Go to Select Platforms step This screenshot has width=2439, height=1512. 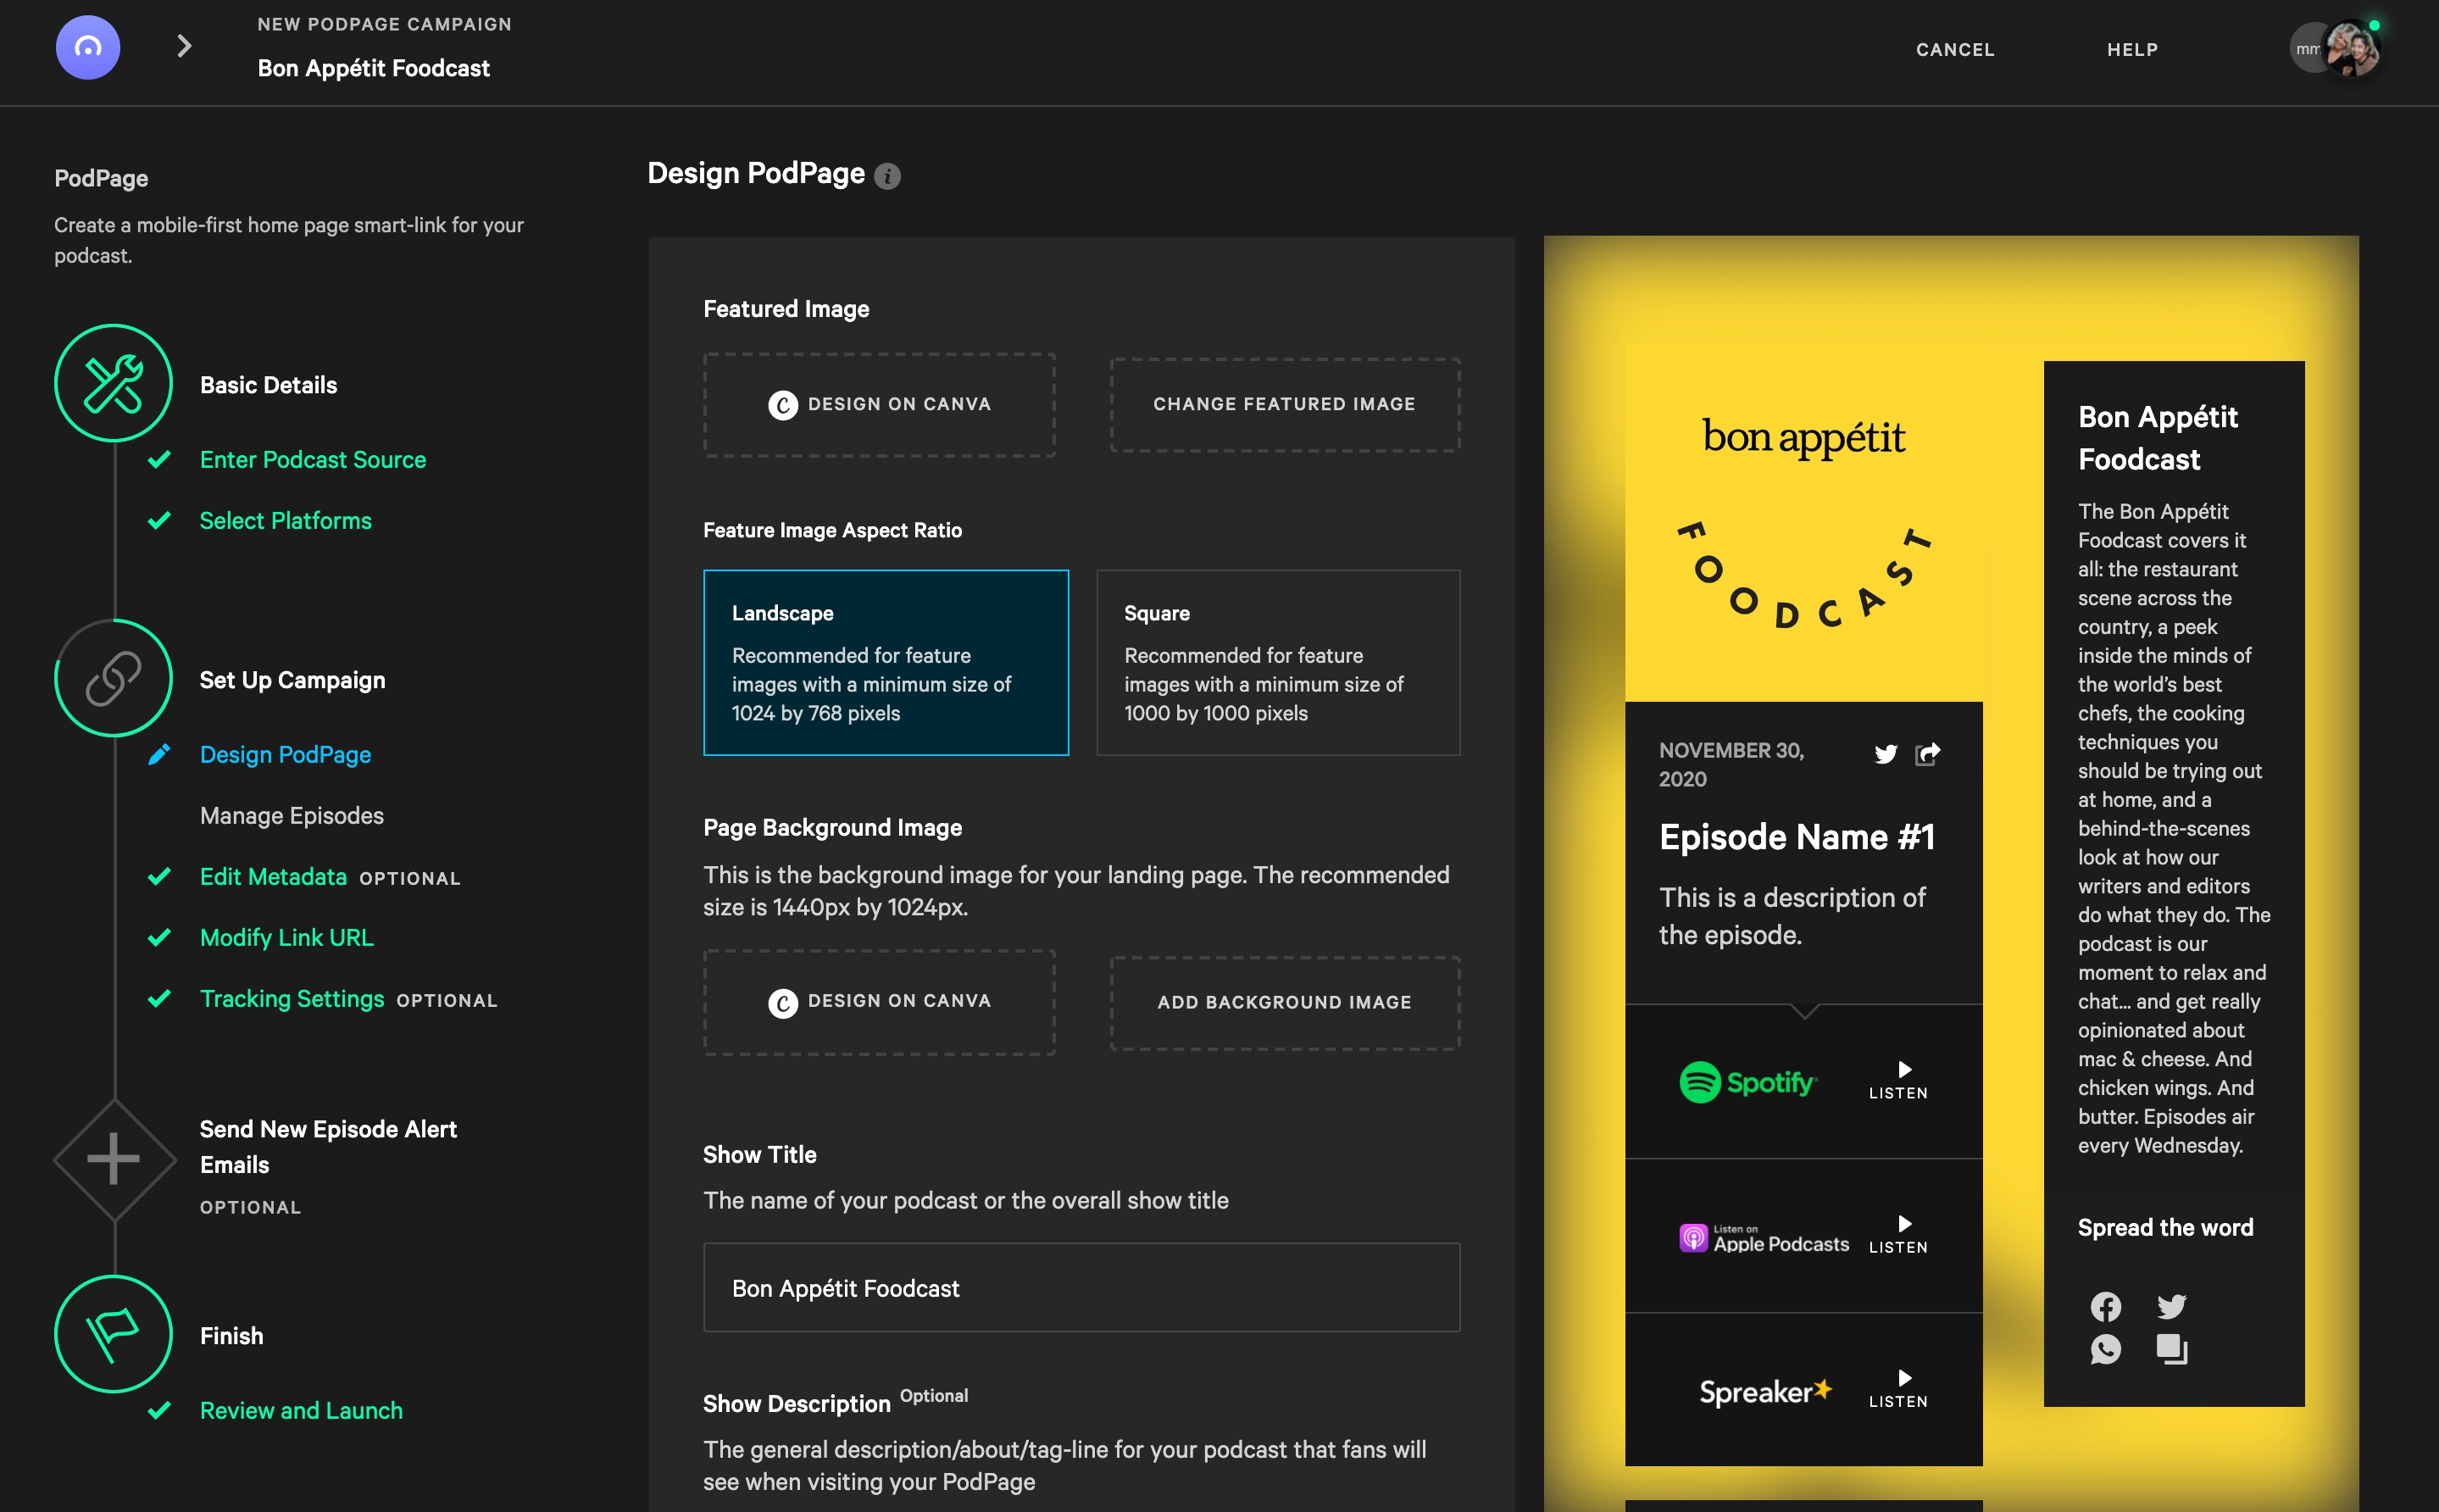tap(286, 521)
